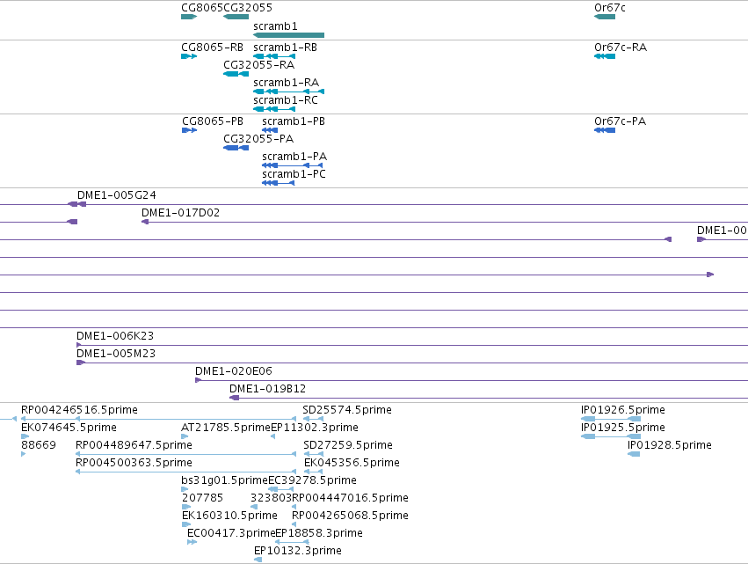Click the EK160310.5prime EST label
This screenshot has width=748, height=564.
230,516
